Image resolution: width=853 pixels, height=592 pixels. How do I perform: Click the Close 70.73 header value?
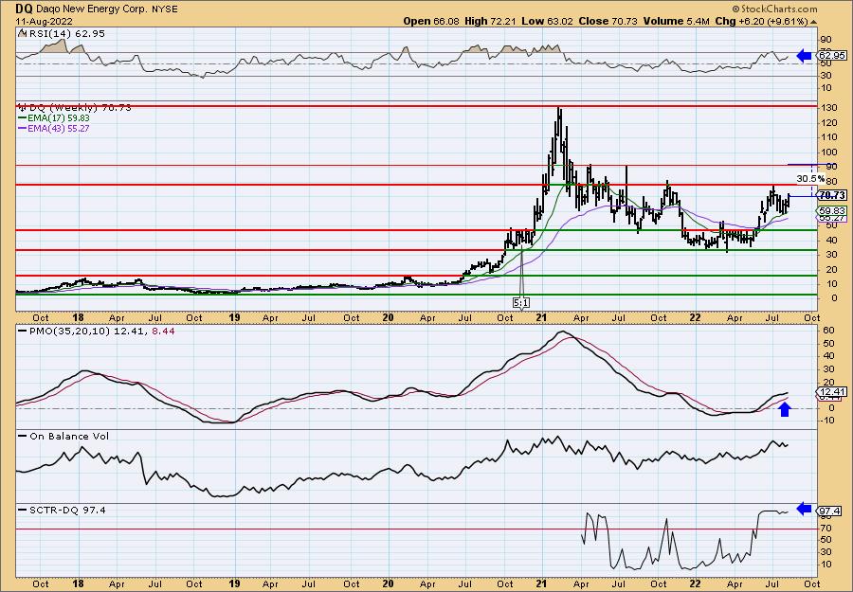click(608, 21)
